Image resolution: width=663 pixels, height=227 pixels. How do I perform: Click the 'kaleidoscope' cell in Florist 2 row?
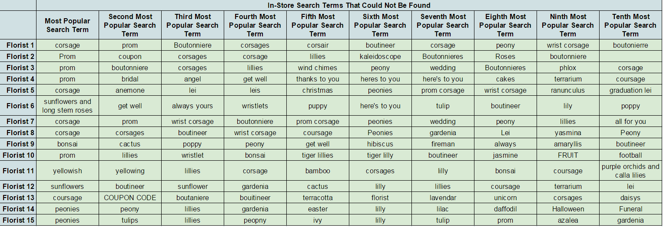(380, 56)
